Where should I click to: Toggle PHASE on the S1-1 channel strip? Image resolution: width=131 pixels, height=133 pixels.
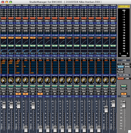click(4, 26)
